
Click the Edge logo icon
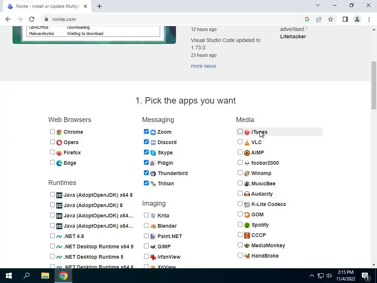pos(59,163)
